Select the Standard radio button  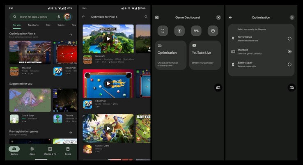point(289,52)
